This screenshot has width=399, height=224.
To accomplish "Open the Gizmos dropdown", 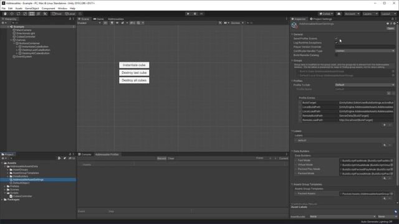I will 237,23.
